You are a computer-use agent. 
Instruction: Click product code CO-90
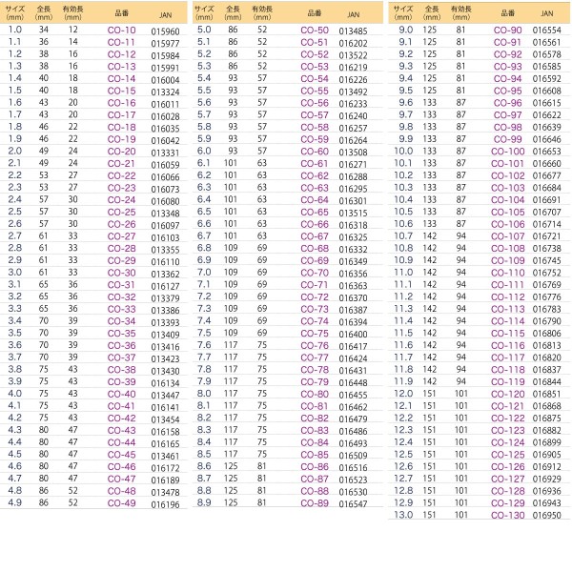[507, 31]
